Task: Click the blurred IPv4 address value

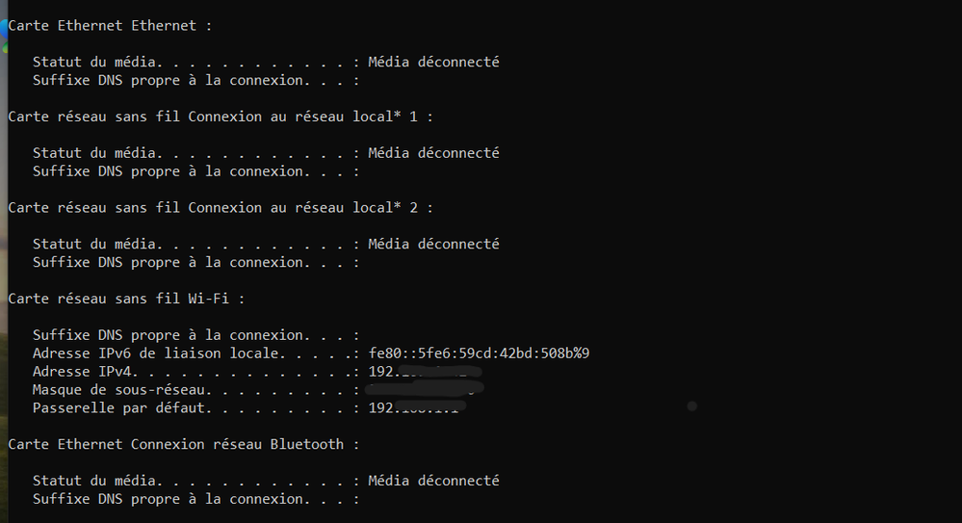Action: [x=424, y=372]
